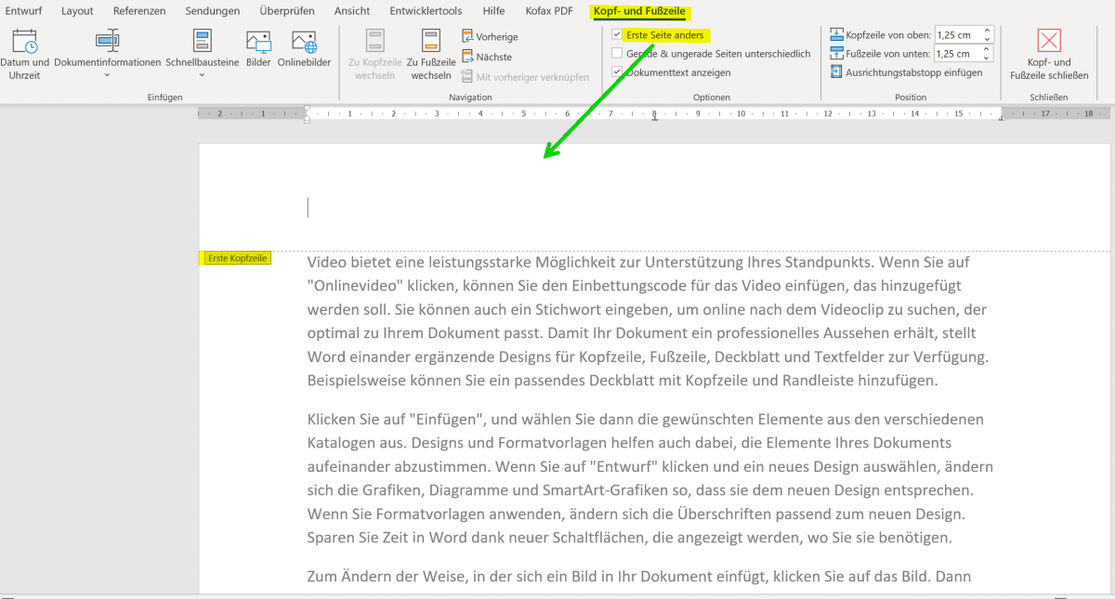The width and height of the screenshot is (1115, 599).
Task: Click Mit vorheriger verknüpfen
Action: pyautogui.click(x=526, y=77)
